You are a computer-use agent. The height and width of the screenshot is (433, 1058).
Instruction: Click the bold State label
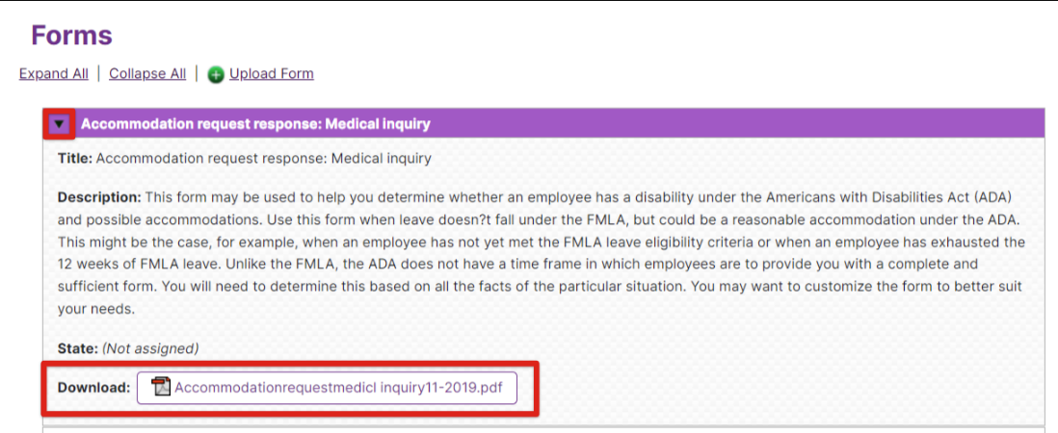click(78, 349)
